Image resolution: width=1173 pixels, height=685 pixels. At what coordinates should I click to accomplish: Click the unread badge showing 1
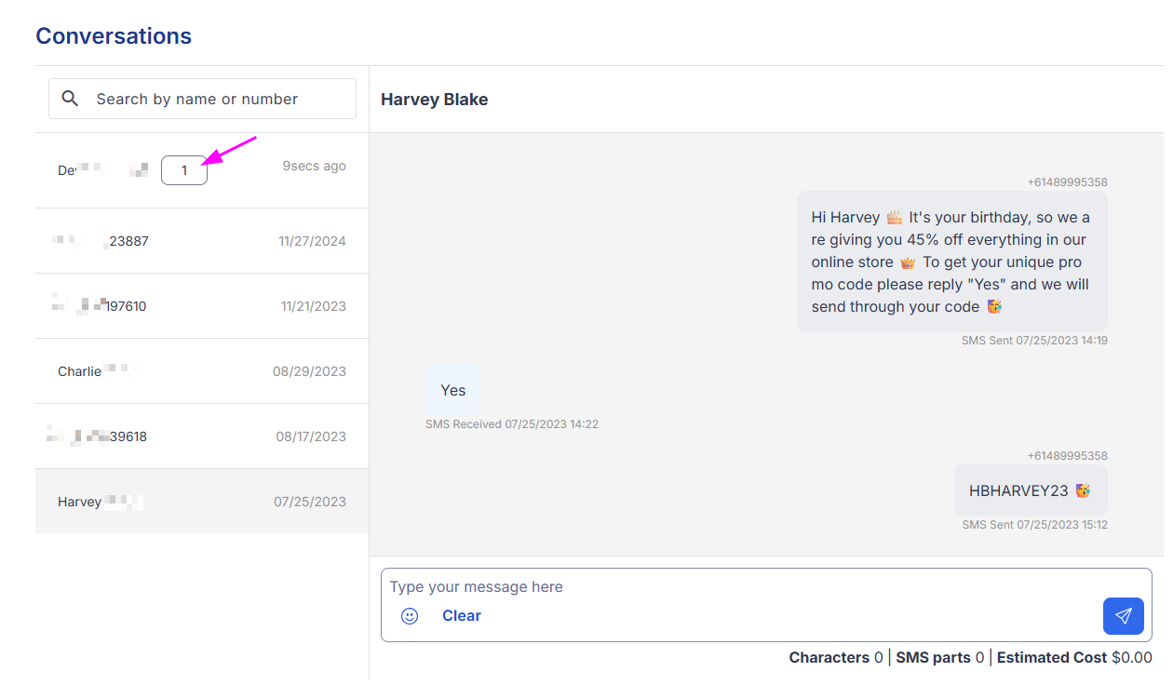[184, 170]
